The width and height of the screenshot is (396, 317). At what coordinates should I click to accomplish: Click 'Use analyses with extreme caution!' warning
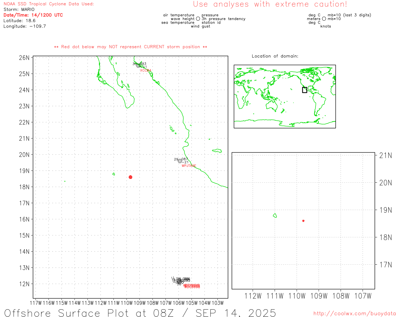270,4
